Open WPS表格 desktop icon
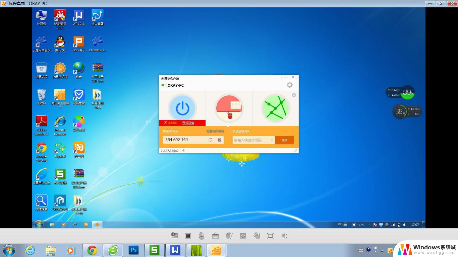Image resolution: width=458 pixels, height=257 pixels. [x=60, y=176]
